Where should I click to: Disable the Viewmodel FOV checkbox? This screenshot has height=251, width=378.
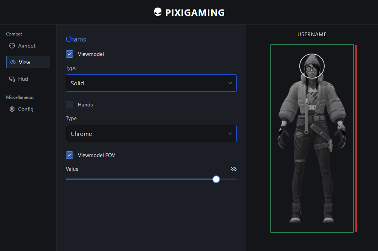[70, 155]
